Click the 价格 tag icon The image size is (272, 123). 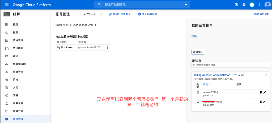[7, 80]
